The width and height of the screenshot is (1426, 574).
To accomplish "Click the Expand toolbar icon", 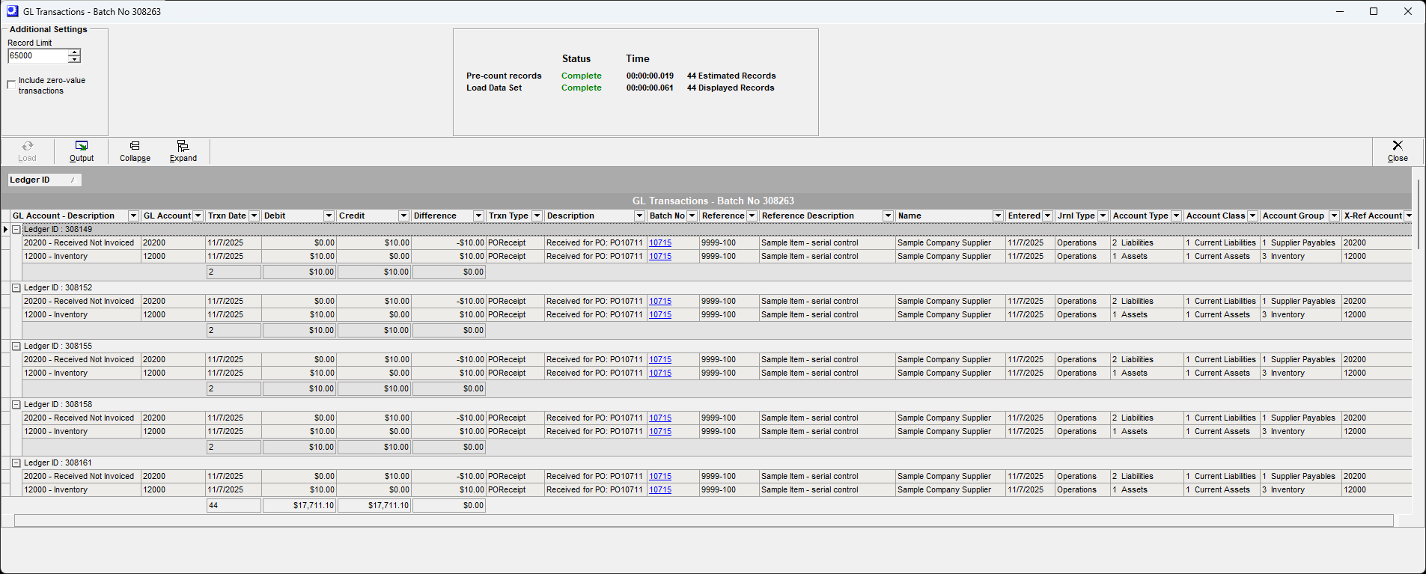I will coord(183,146).
